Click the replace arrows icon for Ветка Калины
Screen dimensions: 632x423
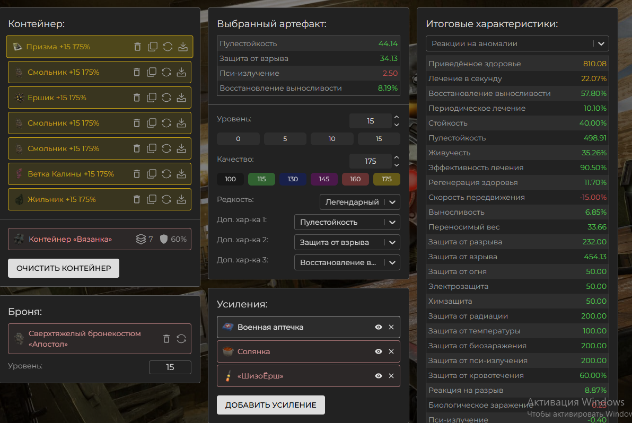[166, 174]
